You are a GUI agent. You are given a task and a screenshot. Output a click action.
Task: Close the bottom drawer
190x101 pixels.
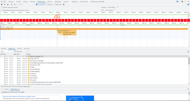188,89
